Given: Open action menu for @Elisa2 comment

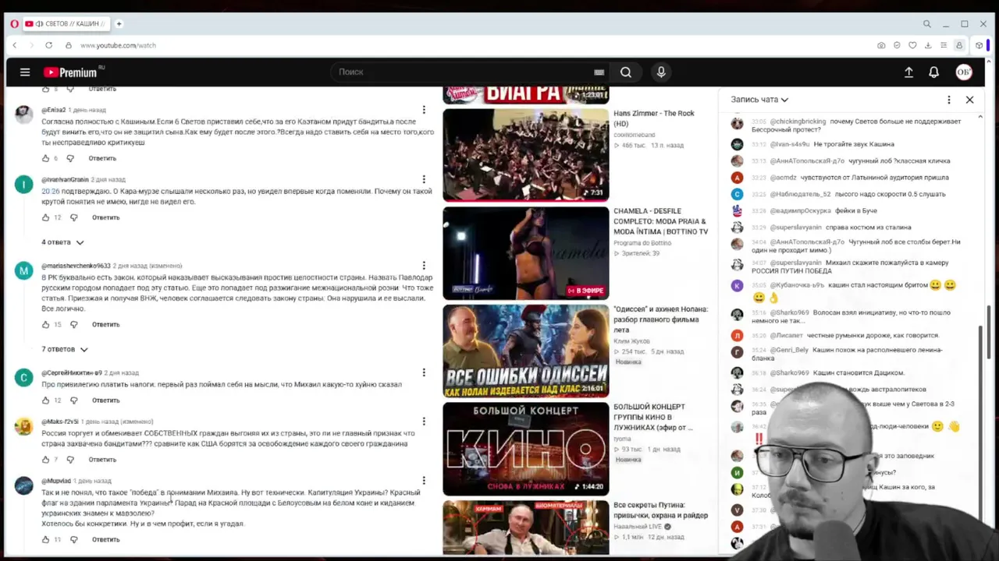Looking at the screenshot, I should tap(424, 110).
